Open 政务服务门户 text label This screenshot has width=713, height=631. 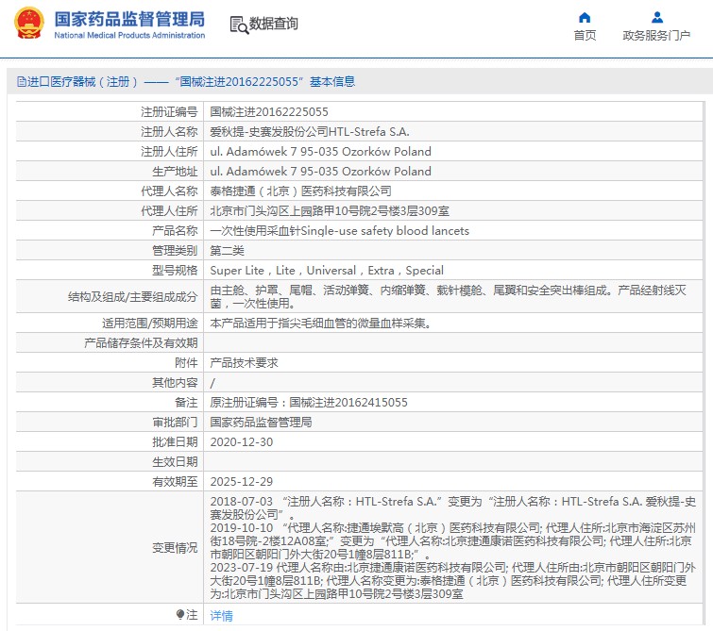[x=656, y=36]
